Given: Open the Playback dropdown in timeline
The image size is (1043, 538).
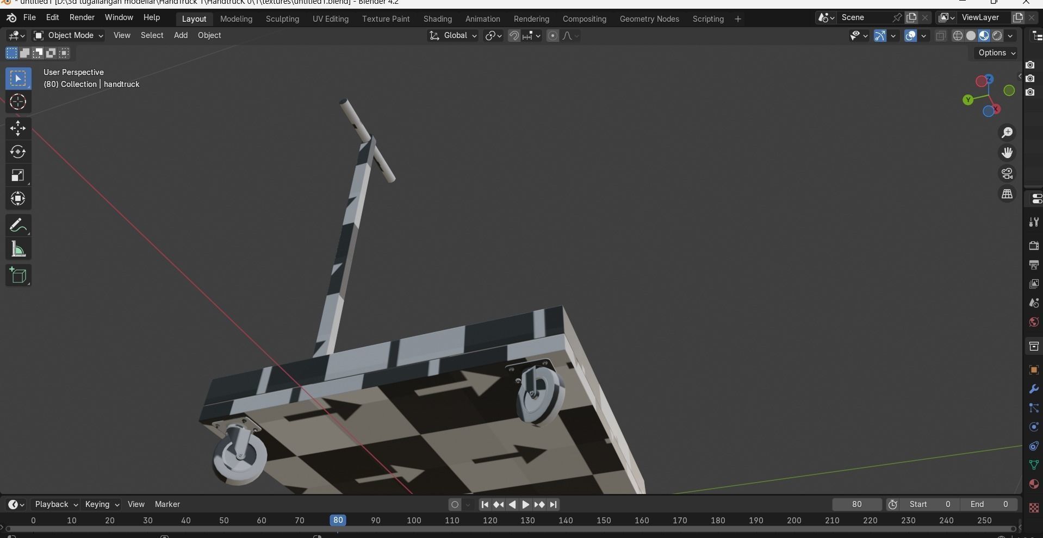Looking at the screenshot, I should tap(55, 505).
